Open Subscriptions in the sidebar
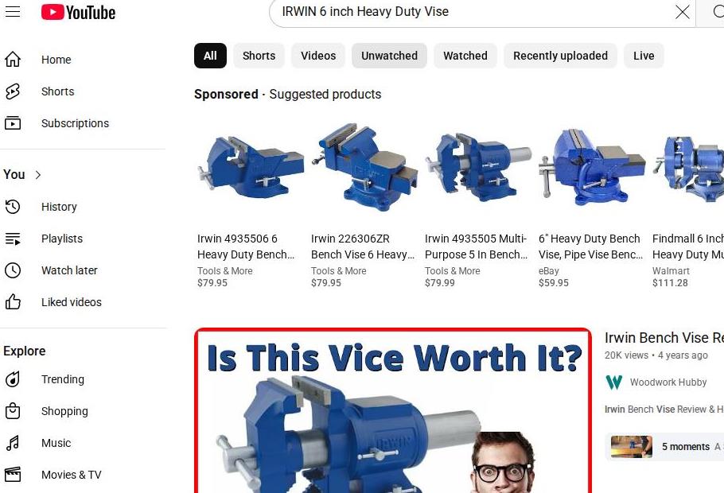 [x=75, y=123]
